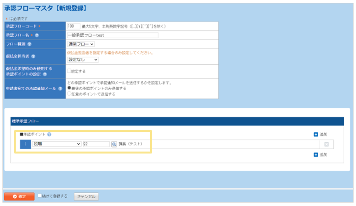Click help icon for 申請者宛ての承認通知メール
This screenshot has width=356, height=206.
tap(60, 88)
